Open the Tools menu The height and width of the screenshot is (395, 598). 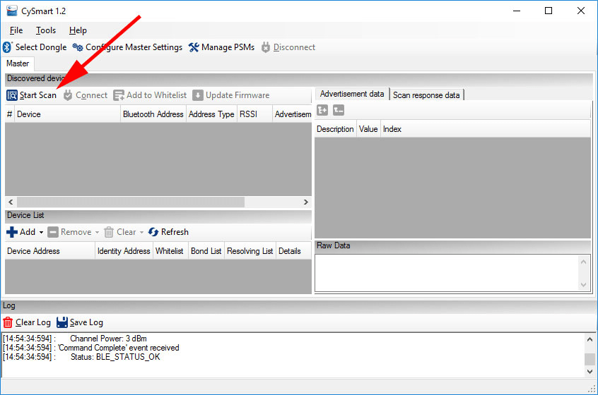[x=46, y=30]
